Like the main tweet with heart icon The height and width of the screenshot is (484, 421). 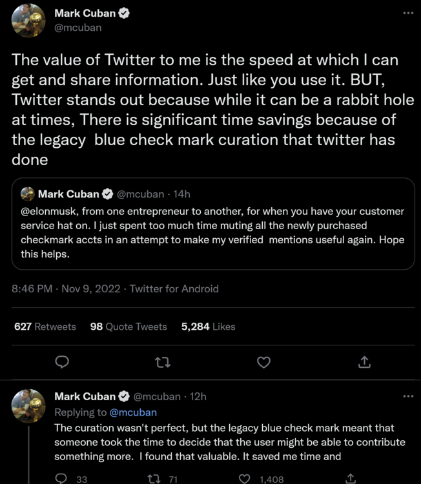[x=263, y=363]
